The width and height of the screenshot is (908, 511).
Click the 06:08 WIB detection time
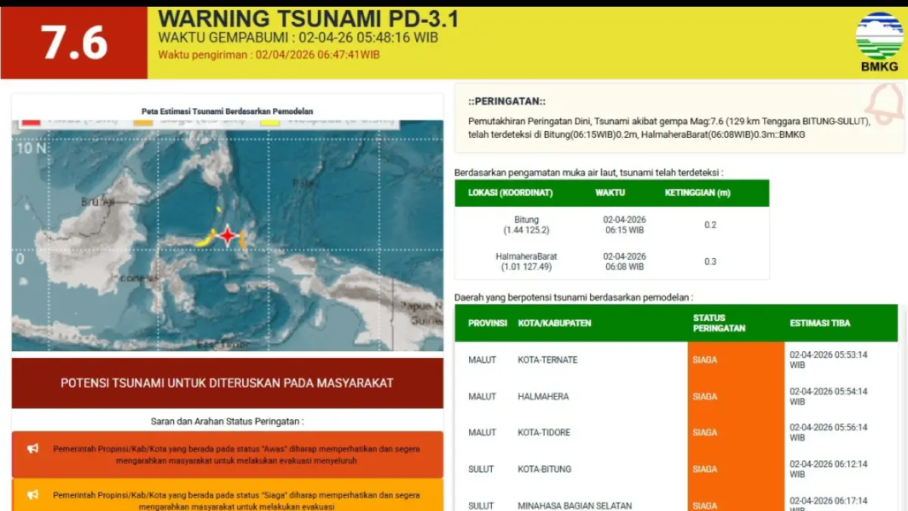[x=624, y=266]
